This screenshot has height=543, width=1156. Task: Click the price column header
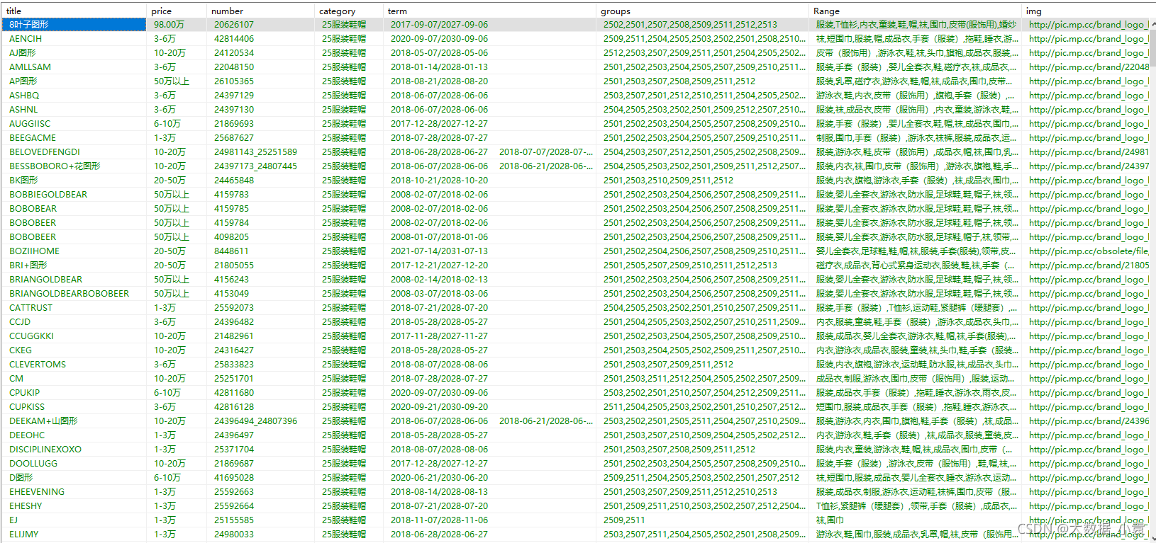pos(177,11)
